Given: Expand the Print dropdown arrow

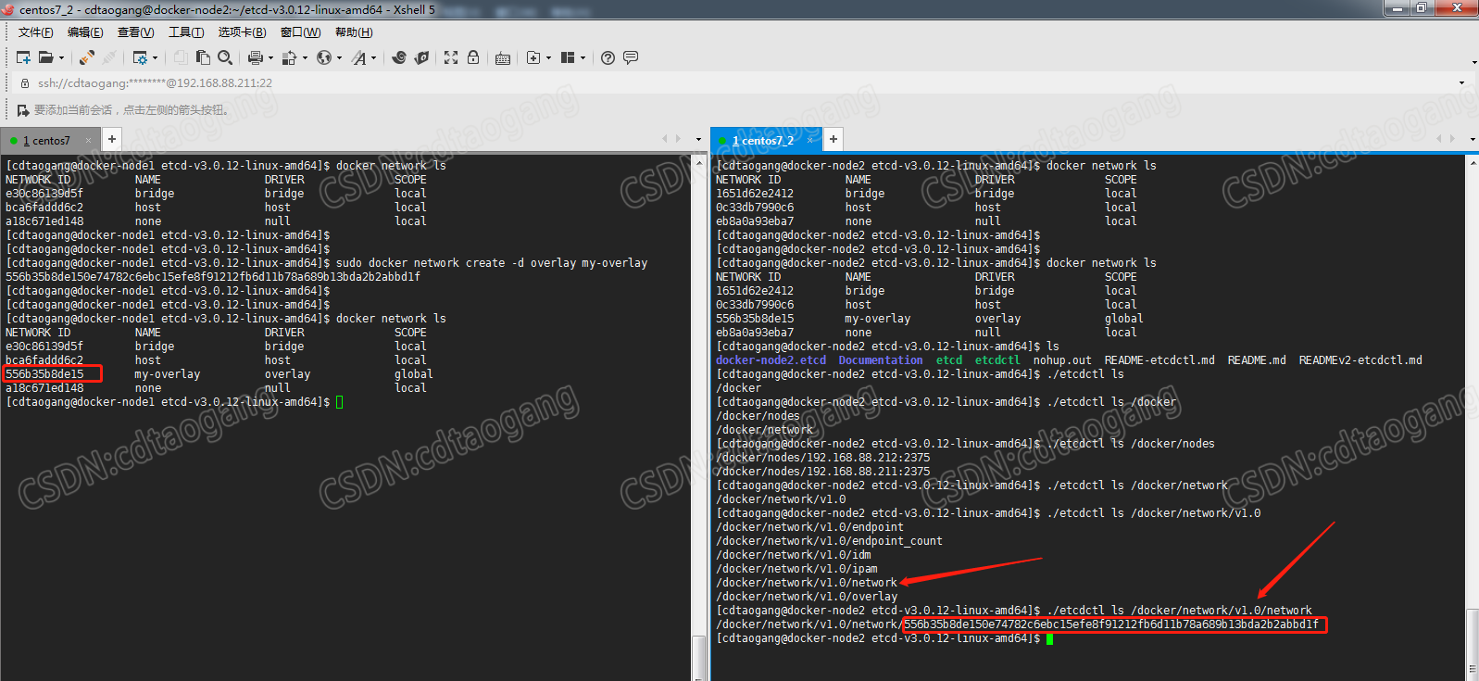Looking at the screenshot, I should click(x=270, y=57).
